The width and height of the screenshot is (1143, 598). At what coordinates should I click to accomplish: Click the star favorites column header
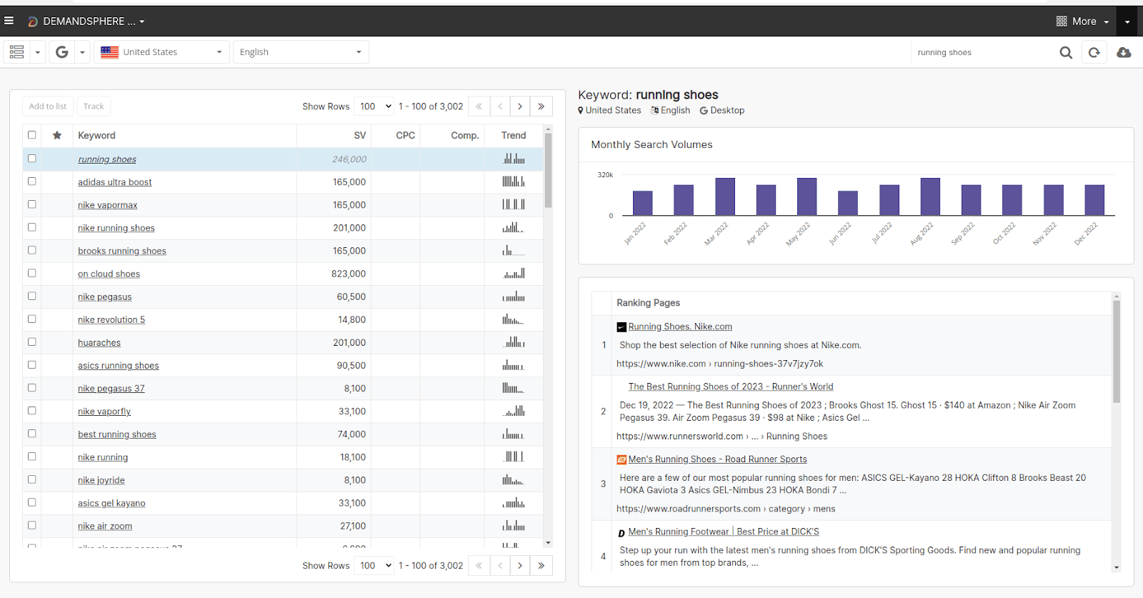(57, 135)
